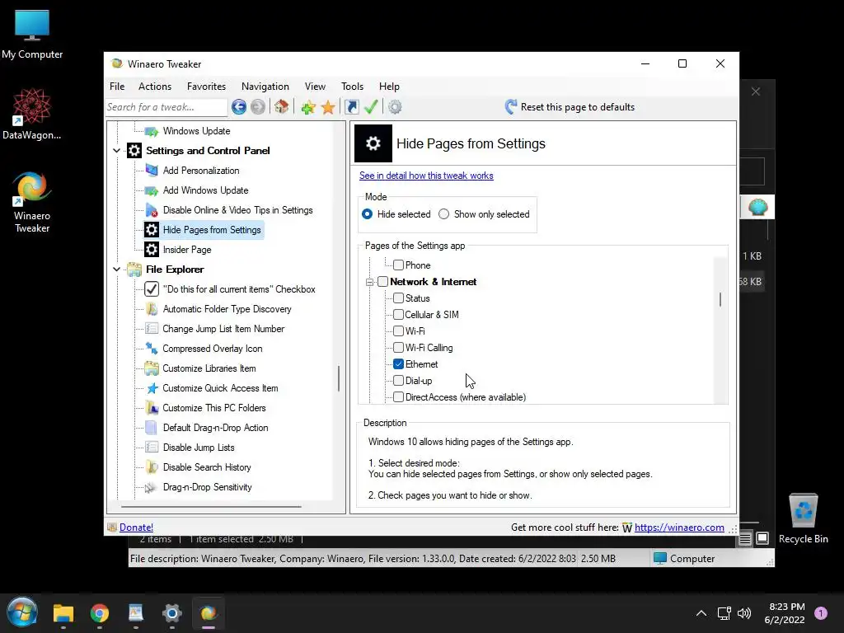This screenshot has height=633, width=844.
Task: Click the Disable Online & Video Tips icon
Action: tap(152, 210)
